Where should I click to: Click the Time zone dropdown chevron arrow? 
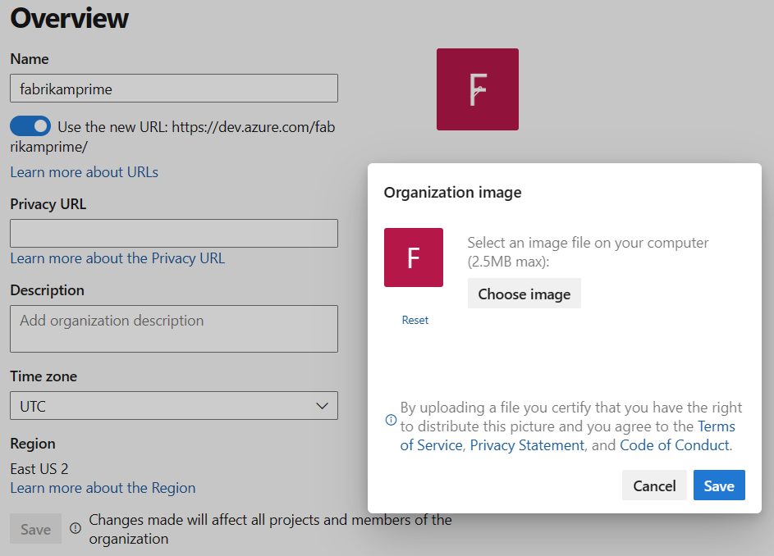322,406
